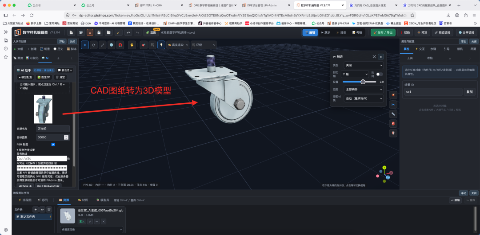Click the floppy disk save icon
This screenshot has width=480, height=235.
pyautogui.click(x=99, y=32)
